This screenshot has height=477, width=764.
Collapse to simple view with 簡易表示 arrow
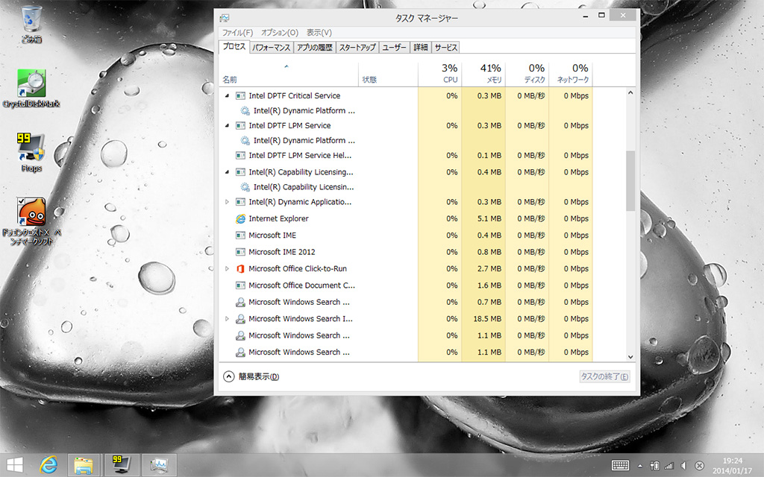[228, 376]
